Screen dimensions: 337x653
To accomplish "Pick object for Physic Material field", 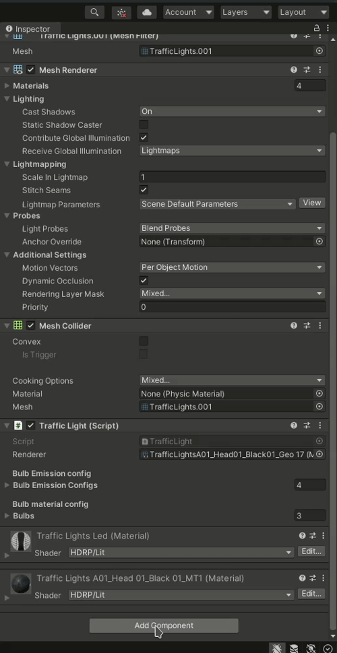I will tap(319, 393).
